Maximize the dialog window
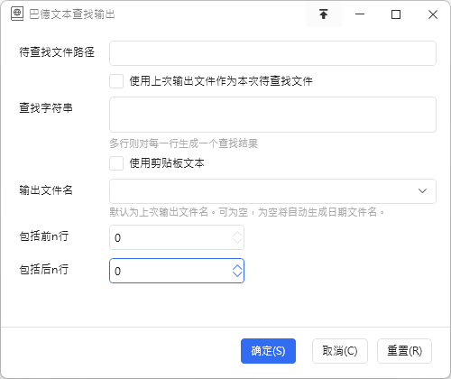Screen dimensions: 451x379 [x=396, y=14]
